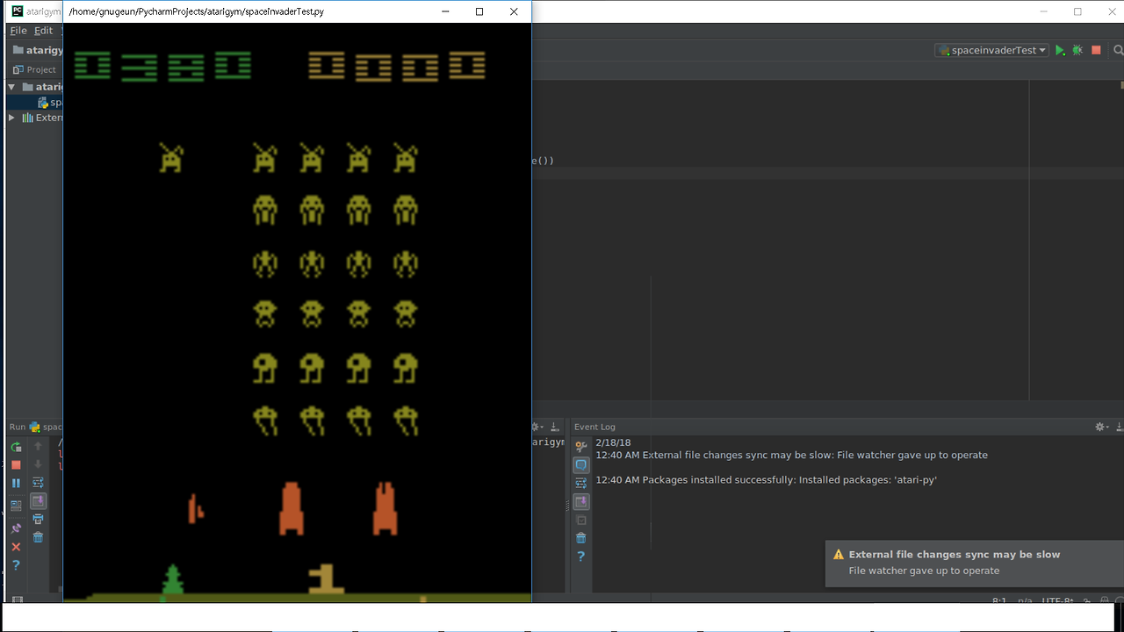Click the atarigym breadcrumb folder
The width and height of the screenshot is (1124, 632).
37,50
